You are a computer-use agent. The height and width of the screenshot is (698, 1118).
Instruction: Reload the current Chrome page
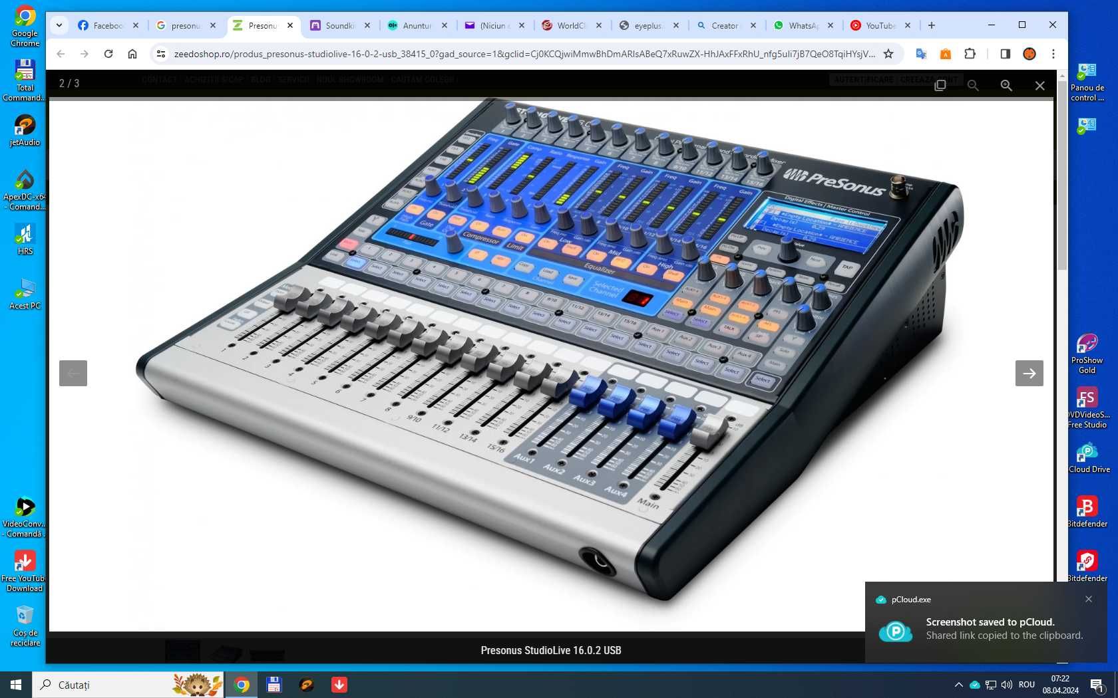108,54
